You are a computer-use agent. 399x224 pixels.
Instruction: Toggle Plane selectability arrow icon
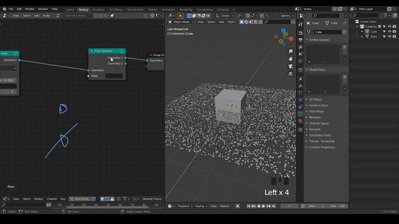384,37
